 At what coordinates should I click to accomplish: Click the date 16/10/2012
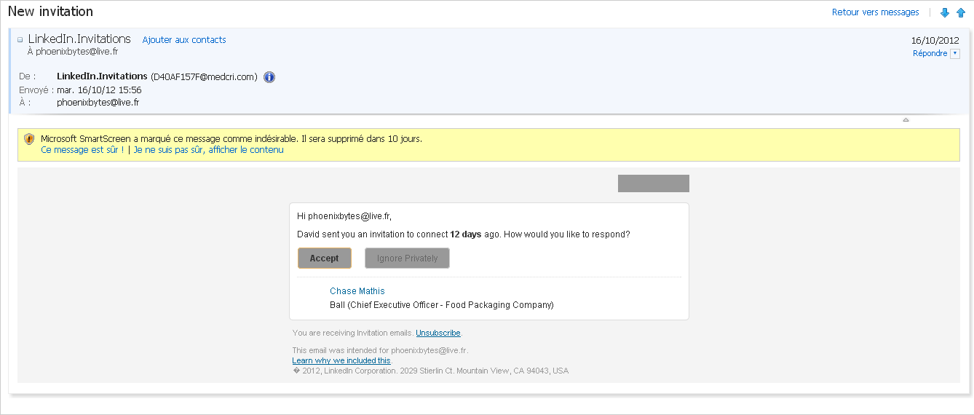coord(935,41)
